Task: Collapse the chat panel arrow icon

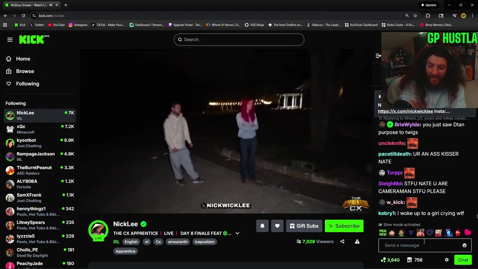Action: (378, 56)
